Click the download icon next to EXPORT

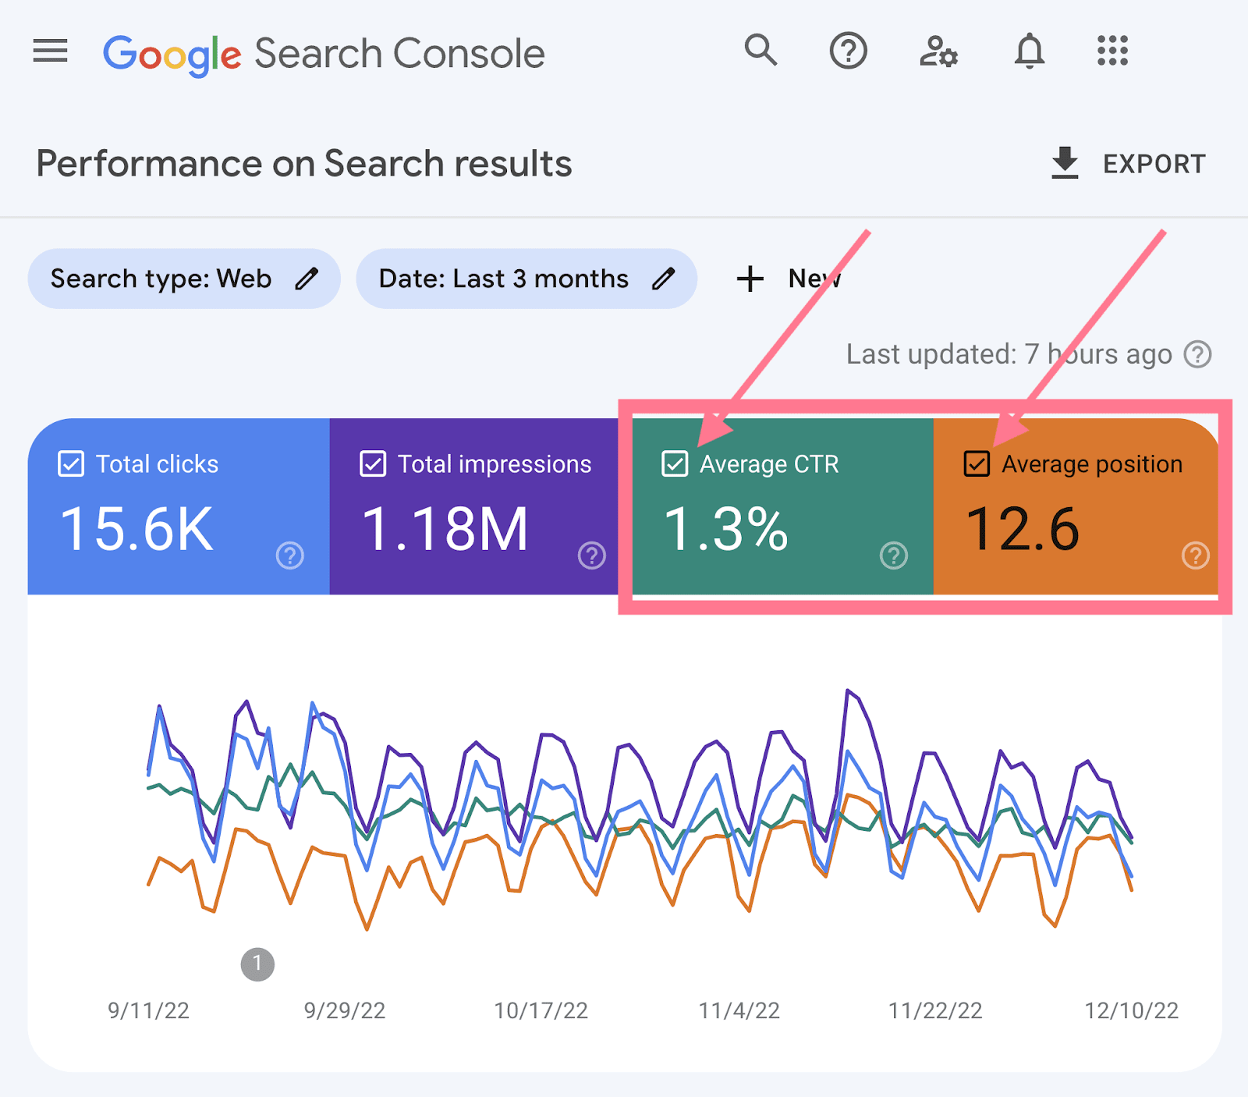[x=1063, y=164]
